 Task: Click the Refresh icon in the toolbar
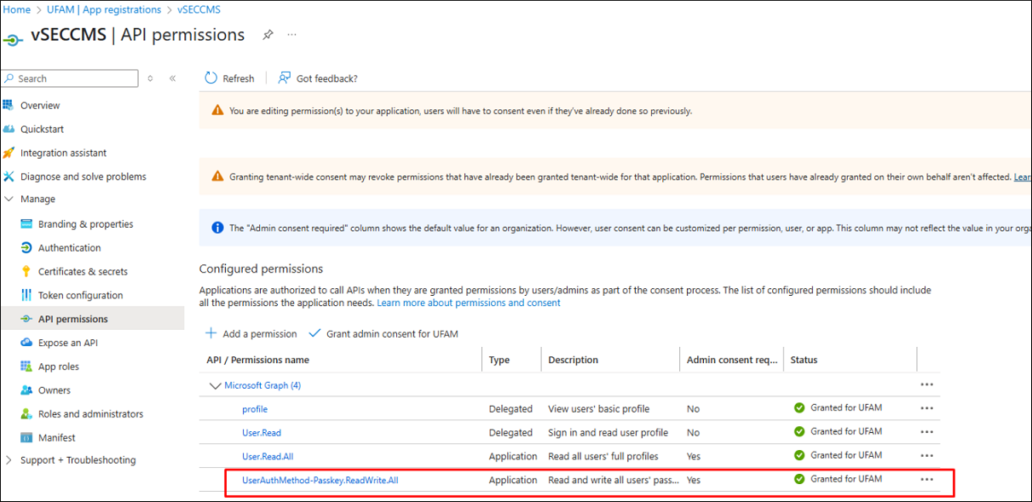click(x=211, y=78)
